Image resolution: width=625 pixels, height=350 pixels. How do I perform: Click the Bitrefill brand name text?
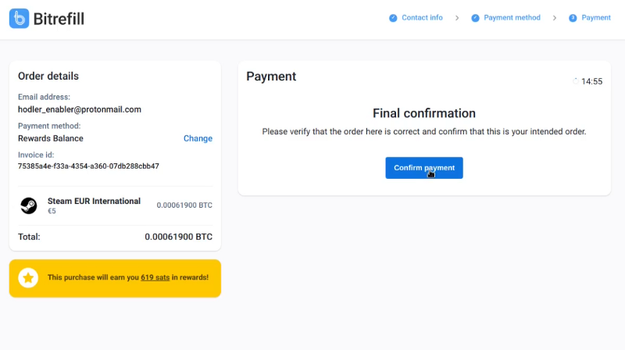(59, 19)
